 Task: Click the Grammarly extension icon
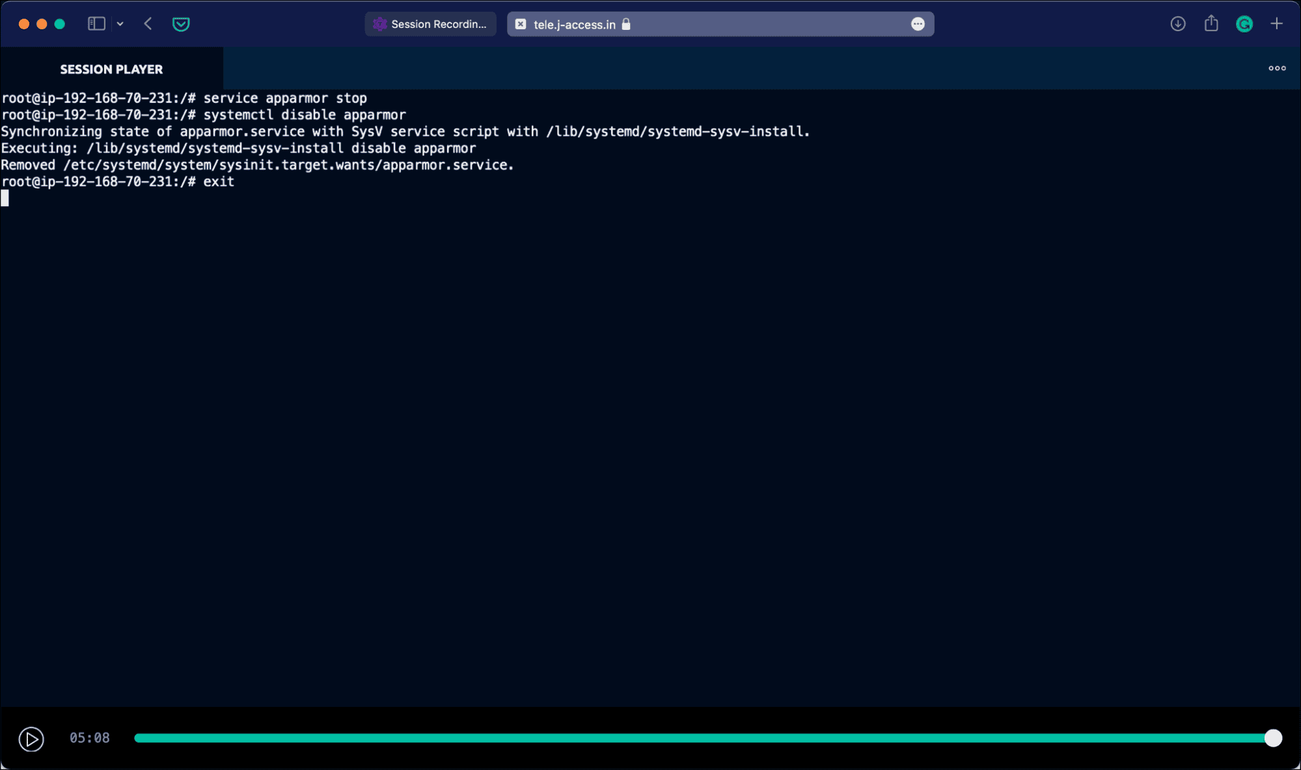pos(1244,24)
